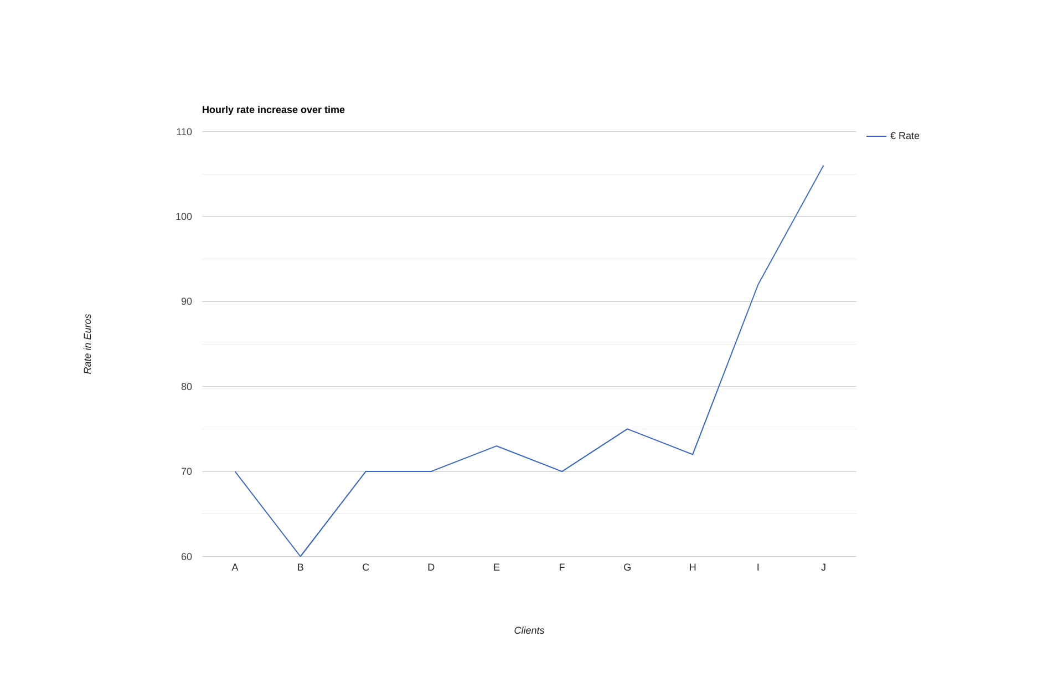
Task: Click the 'Rate in Euros' vertical axis title
Action: [87, 344]
